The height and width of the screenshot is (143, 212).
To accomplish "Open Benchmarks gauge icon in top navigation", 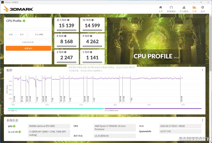I will (171, 7).
